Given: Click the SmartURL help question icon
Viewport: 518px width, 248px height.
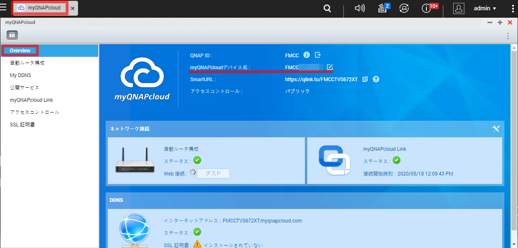Looking at the screenshot, I should [376, 79].
